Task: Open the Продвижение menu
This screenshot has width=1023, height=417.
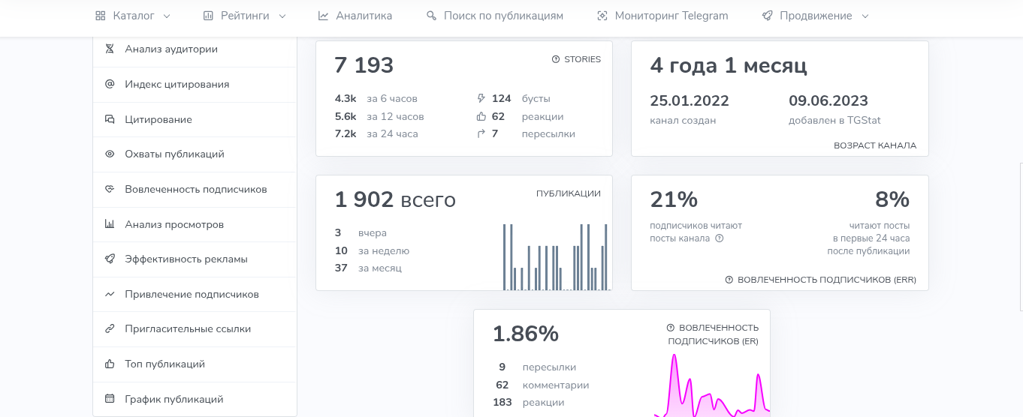Action: click(x=815, y=16)
